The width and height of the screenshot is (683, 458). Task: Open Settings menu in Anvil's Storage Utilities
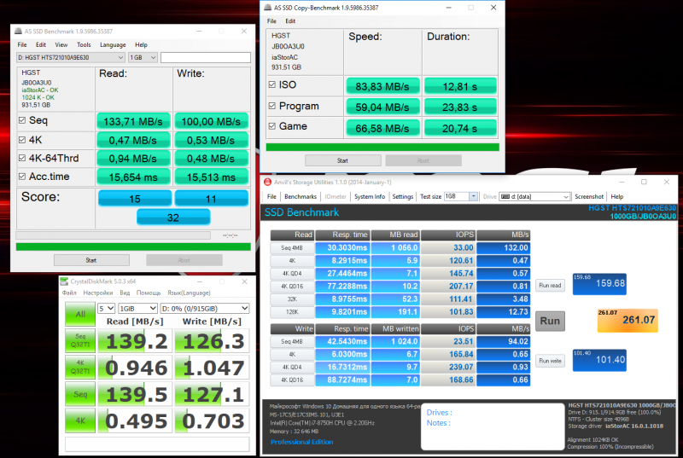click(x=402, y=197)
